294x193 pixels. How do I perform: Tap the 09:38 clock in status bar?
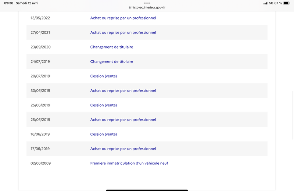tap(8, 3)
